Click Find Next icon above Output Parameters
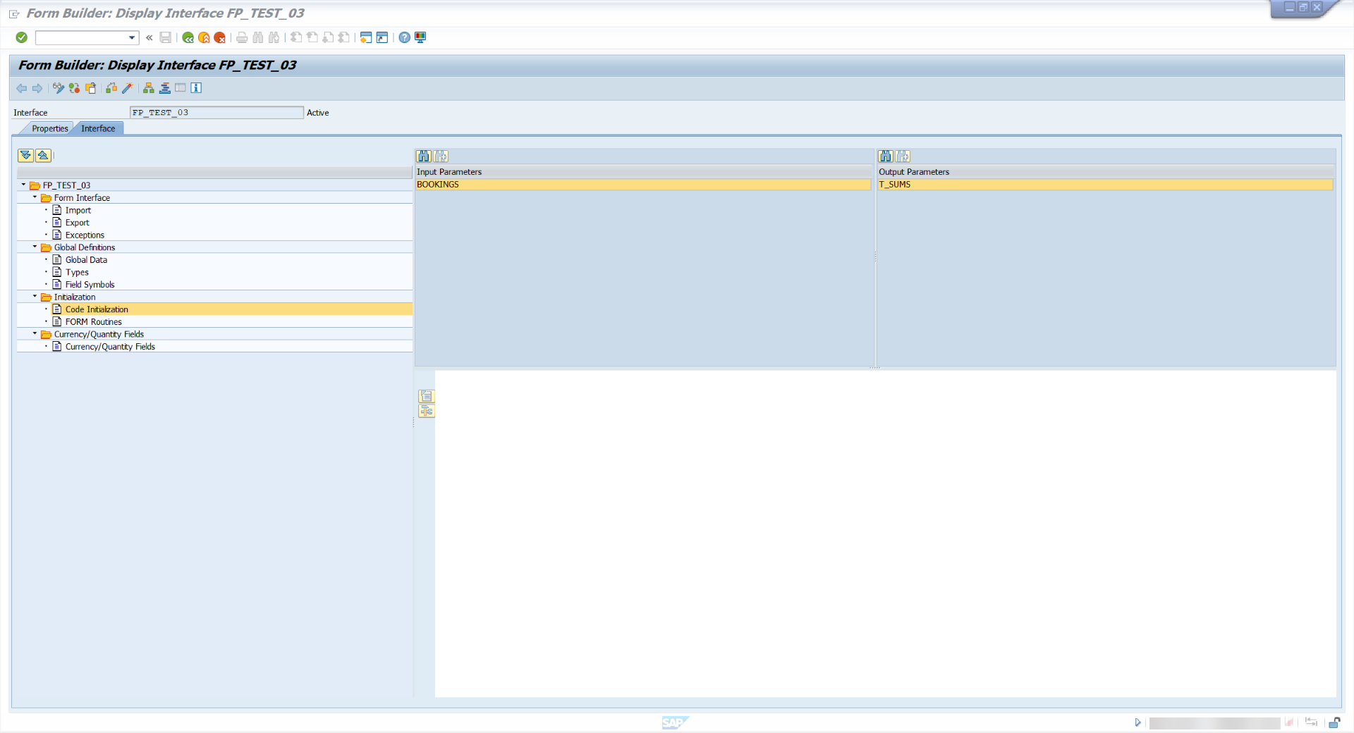 (x=903, y=156)
